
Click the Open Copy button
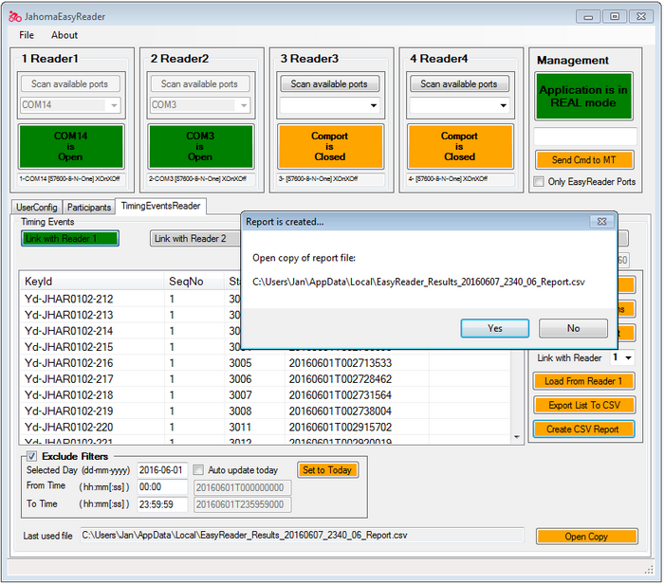(x=587, y=537)
